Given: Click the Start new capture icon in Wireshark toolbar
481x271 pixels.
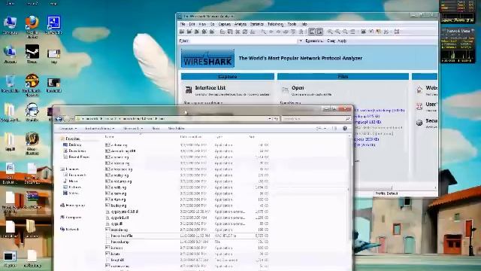Looking at the screenshot, I should (197, 32).
